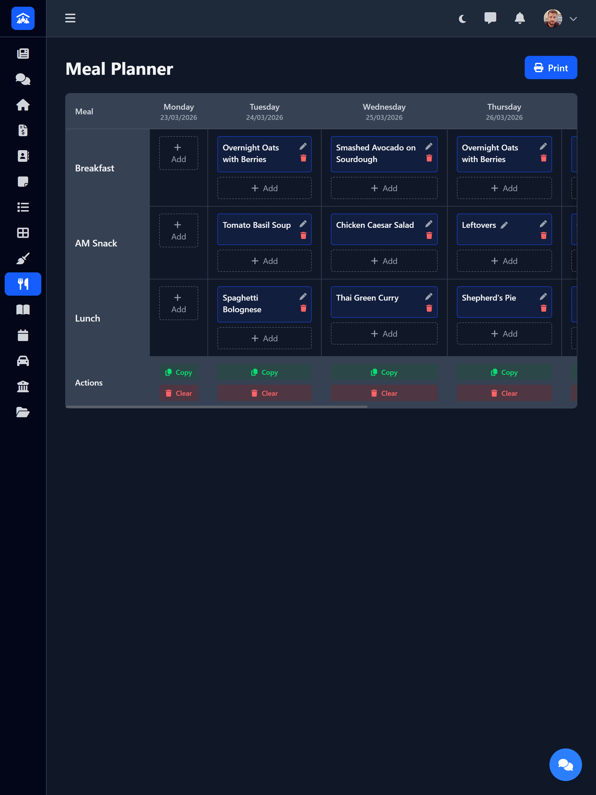
Task: Delete Thai Green Curry using the trash icon
Action: [429, 308]
